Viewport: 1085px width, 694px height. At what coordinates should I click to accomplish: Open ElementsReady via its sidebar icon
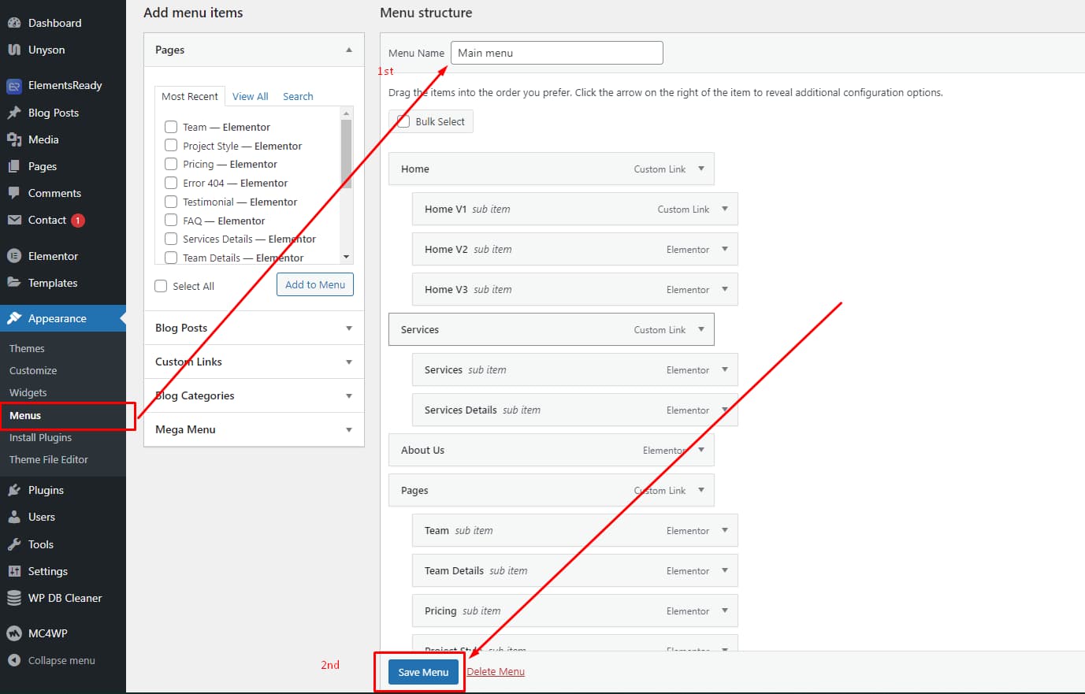pyautogui.click(x=14, y=86)
